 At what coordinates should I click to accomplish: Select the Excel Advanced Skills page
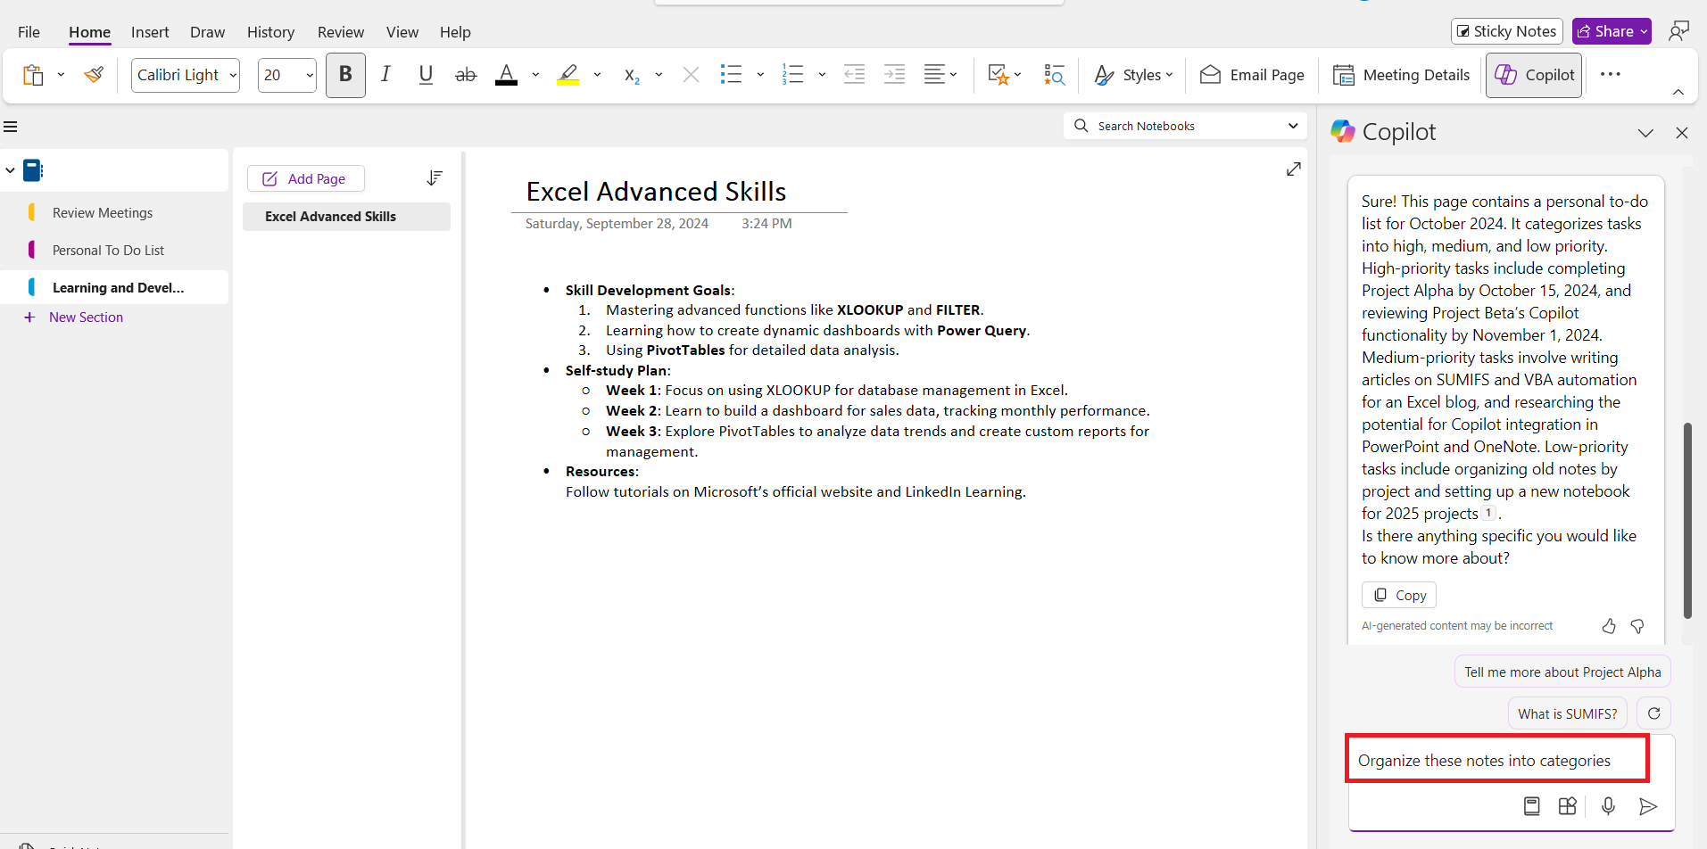click(346, 217)
